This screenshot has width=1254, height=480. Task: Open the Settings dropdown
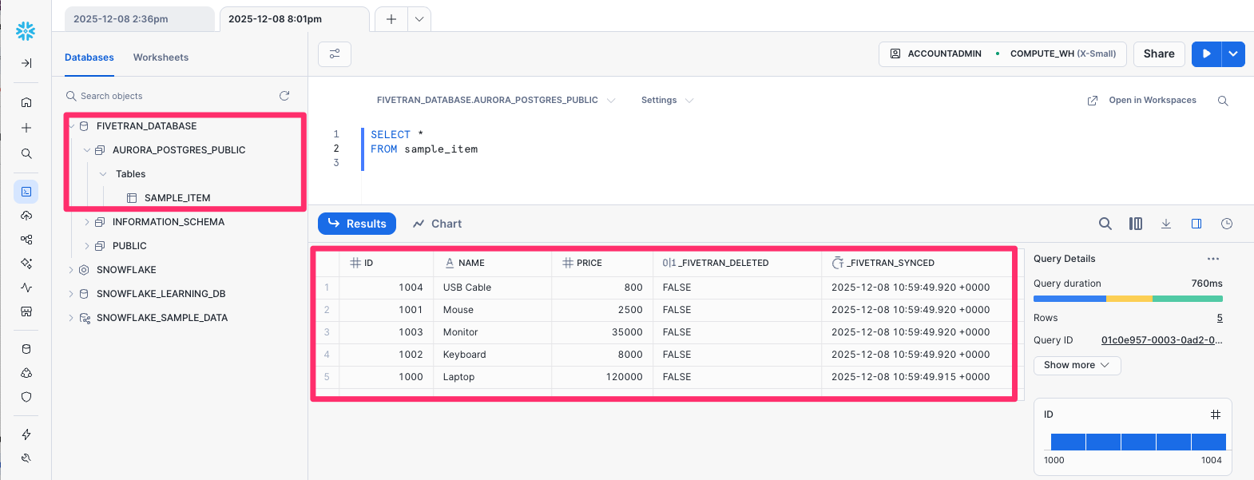point(667,101)
